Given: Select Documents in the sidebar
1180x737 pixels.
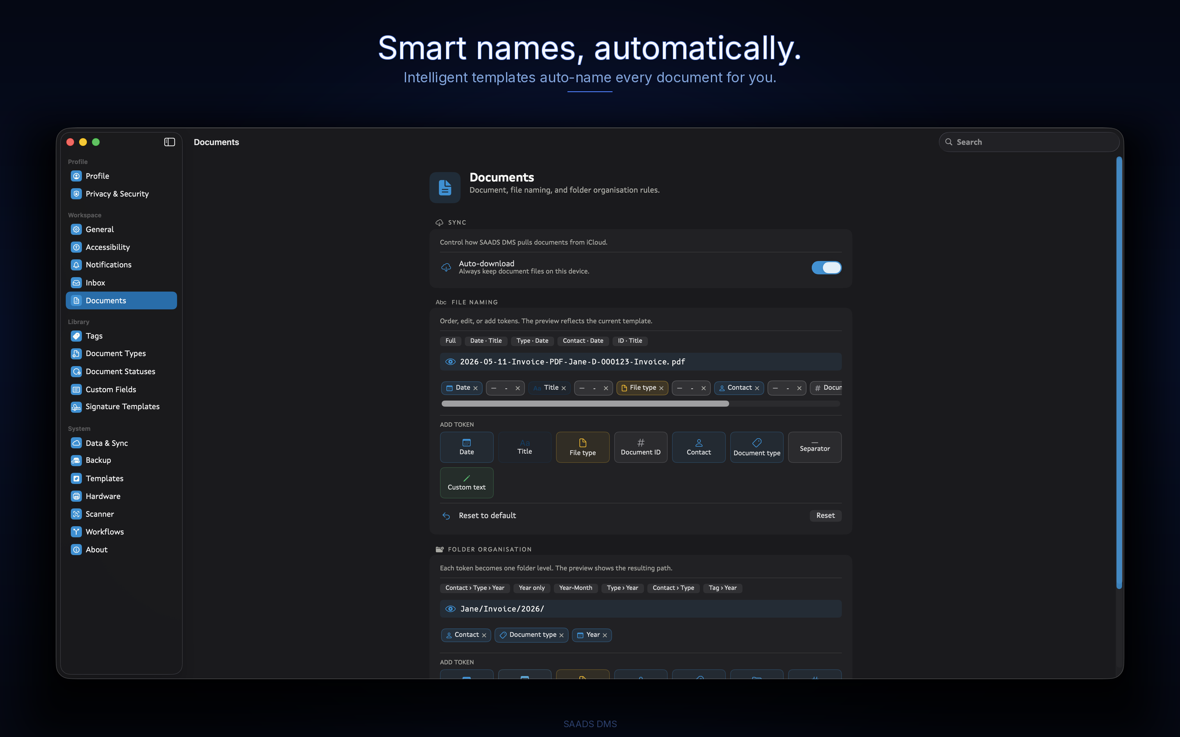Looking at the screenshot, I should [x=121, y=300].
